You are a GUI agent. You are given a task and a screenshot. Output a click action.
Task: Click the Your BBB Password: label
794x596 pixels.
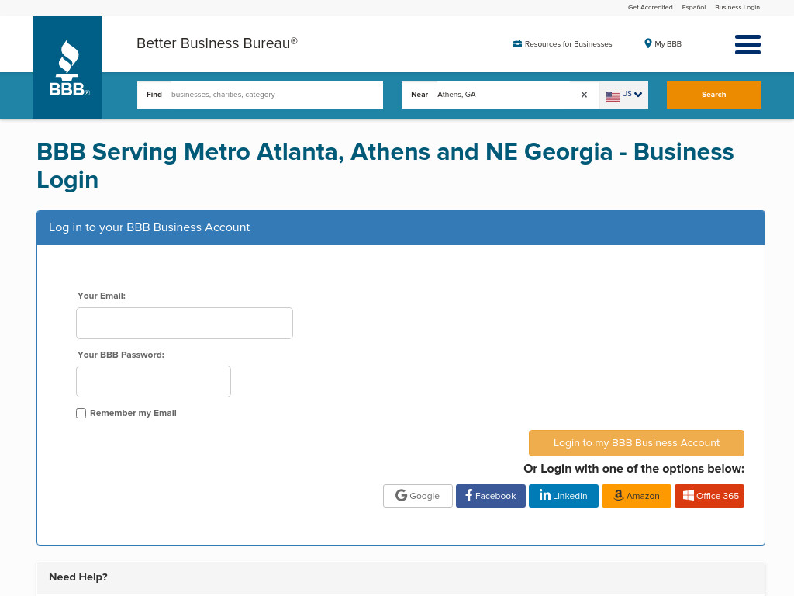(120, 355)
